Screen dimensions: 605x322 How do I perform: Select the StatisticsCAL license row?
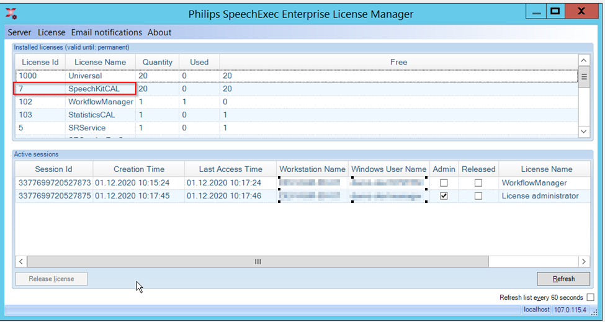[x=297, y=115]
